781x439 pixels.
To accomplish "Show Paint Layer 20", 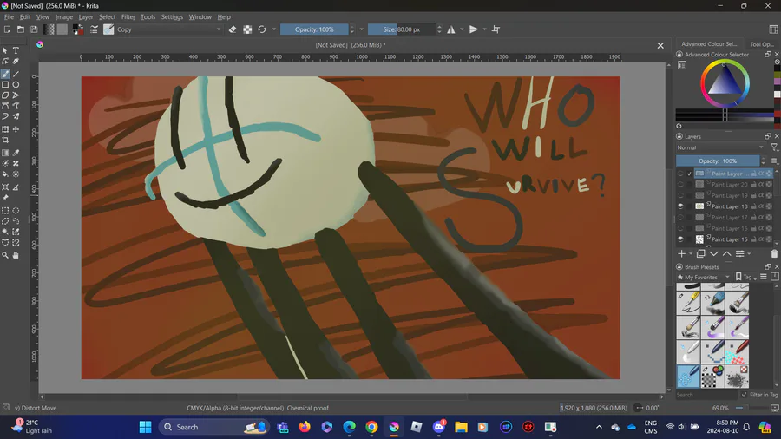I will coord(680,184).
